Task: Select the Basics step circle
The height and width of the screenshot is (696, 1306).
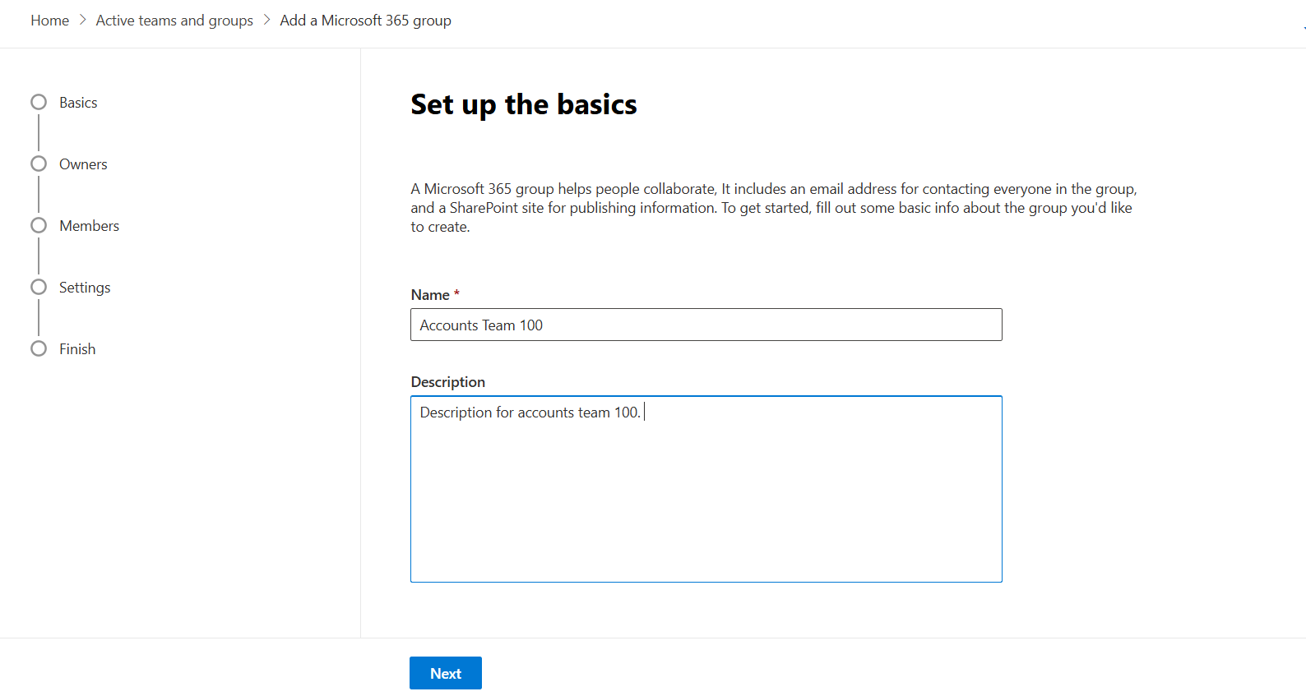Action: [39, 103]
